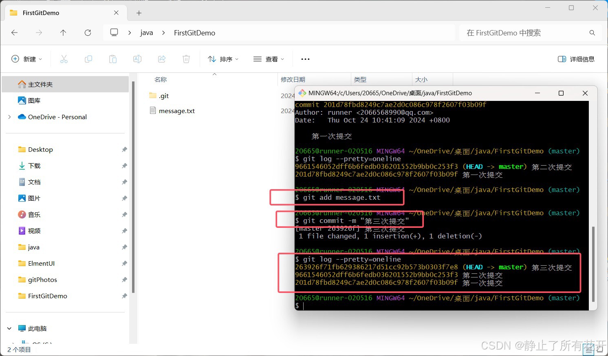Maximize the MINGW64 terminal window
Image resolution: width=608 pixels, height=356 pixels.
tap(561, 93)
